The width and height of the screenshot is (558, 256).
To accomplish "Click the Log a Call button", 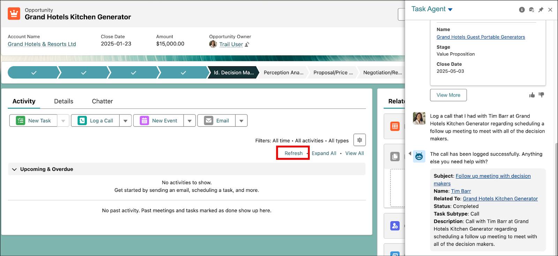I will click(x=96, y=121).
